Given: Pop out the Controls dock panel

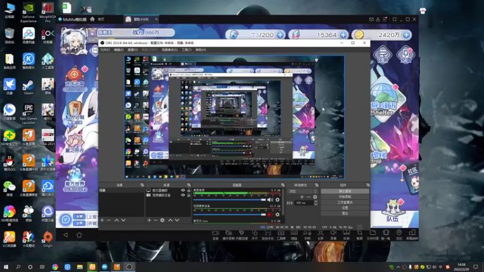Looking at the screenshot, I should [368, 185].
